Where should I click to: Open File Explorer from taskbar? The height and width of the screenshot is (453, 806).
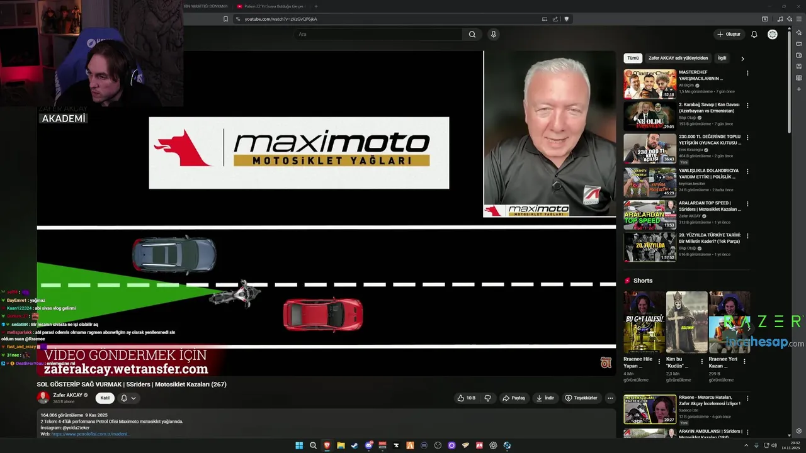pyautogui.click(x=341, y=445)
